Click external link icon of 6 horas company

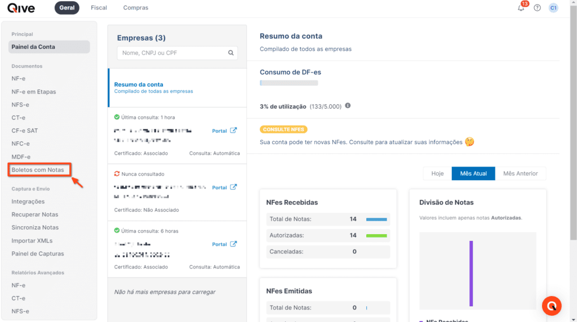point(233,244)
